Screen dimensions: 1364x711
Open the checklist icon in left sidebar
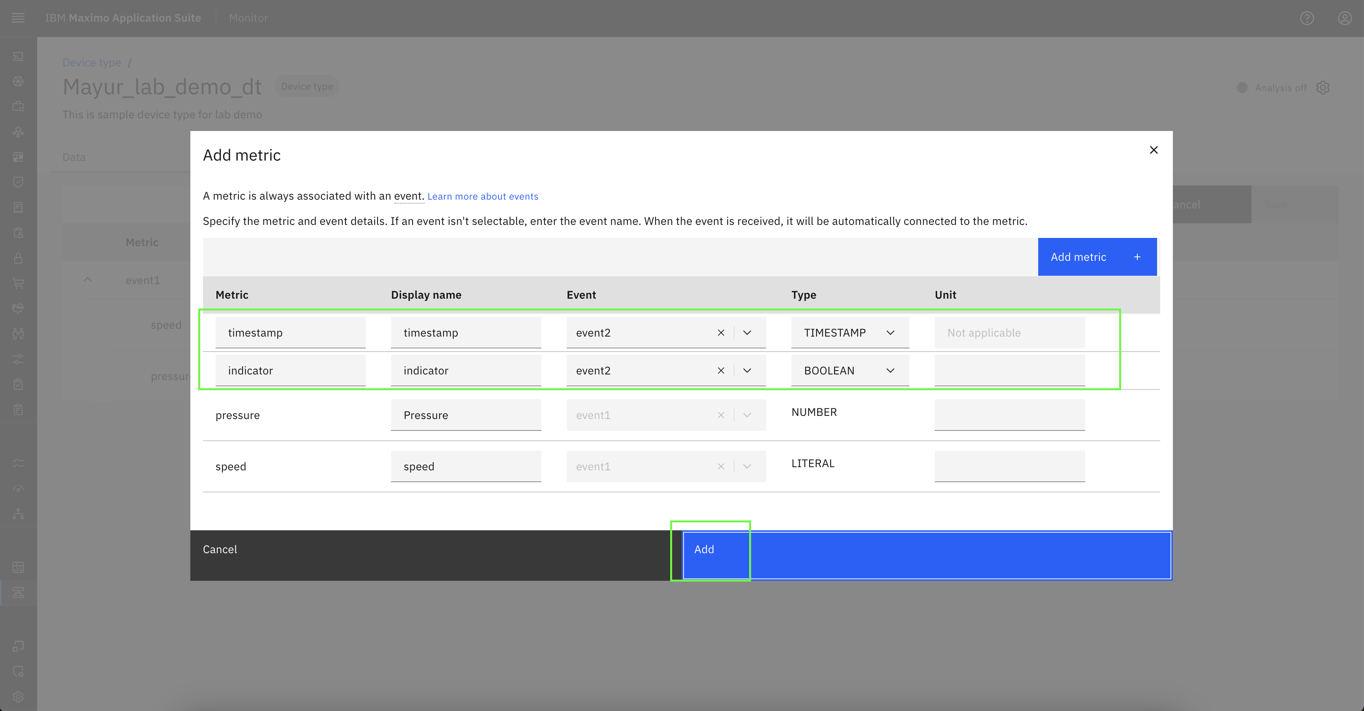(18, 463)
